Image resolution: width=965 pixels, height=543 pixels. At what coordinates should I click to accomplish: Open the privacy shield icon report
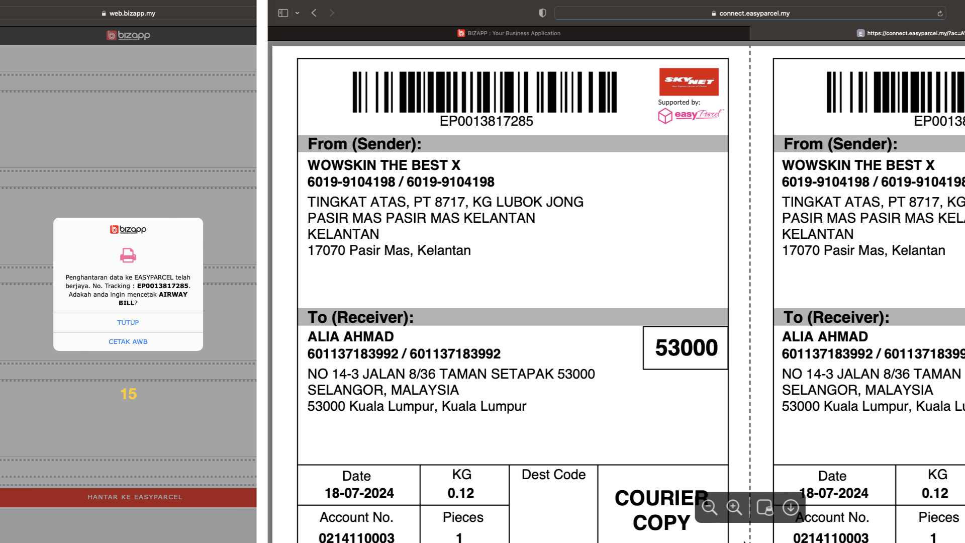point(542,13)
